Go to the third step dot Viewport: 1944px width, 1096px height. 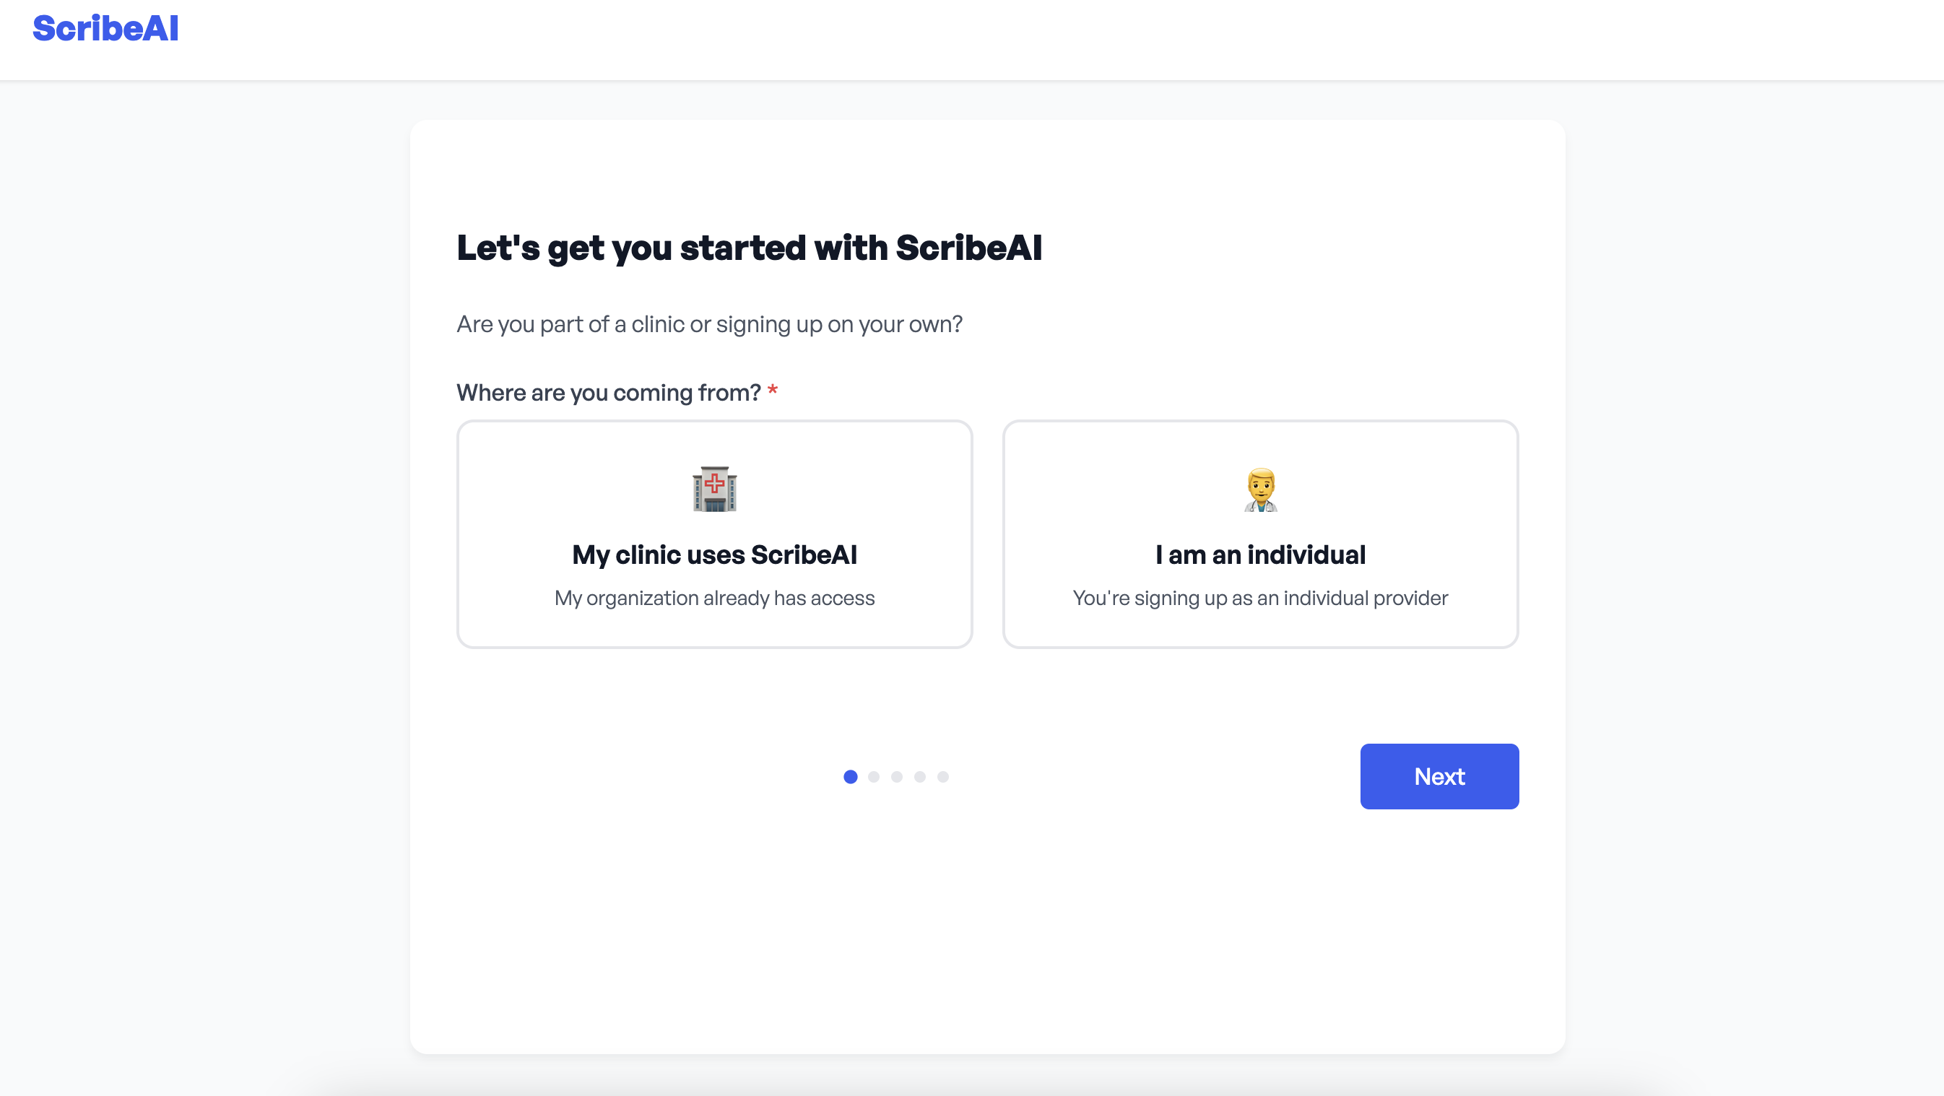point(896,777)
